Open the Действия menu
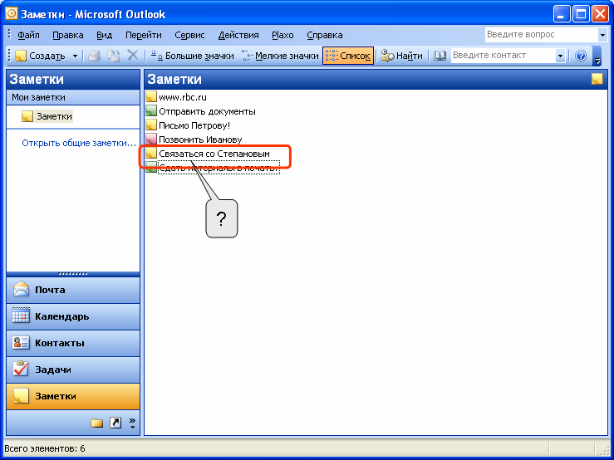 point(238,35)
